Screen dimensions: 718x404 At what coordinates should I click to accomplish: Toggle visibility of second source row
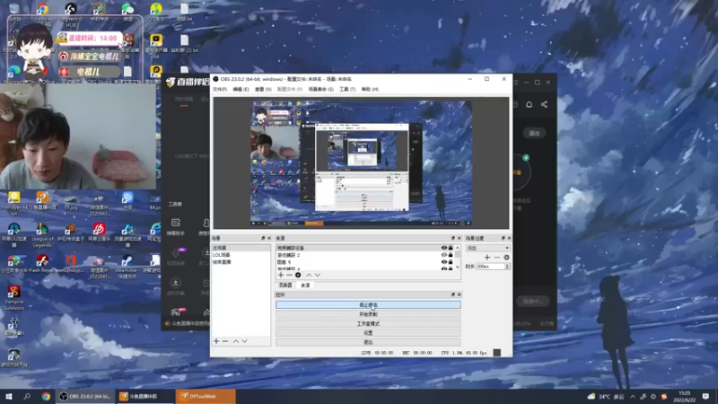pyautogui.click(x=443, y=255)
